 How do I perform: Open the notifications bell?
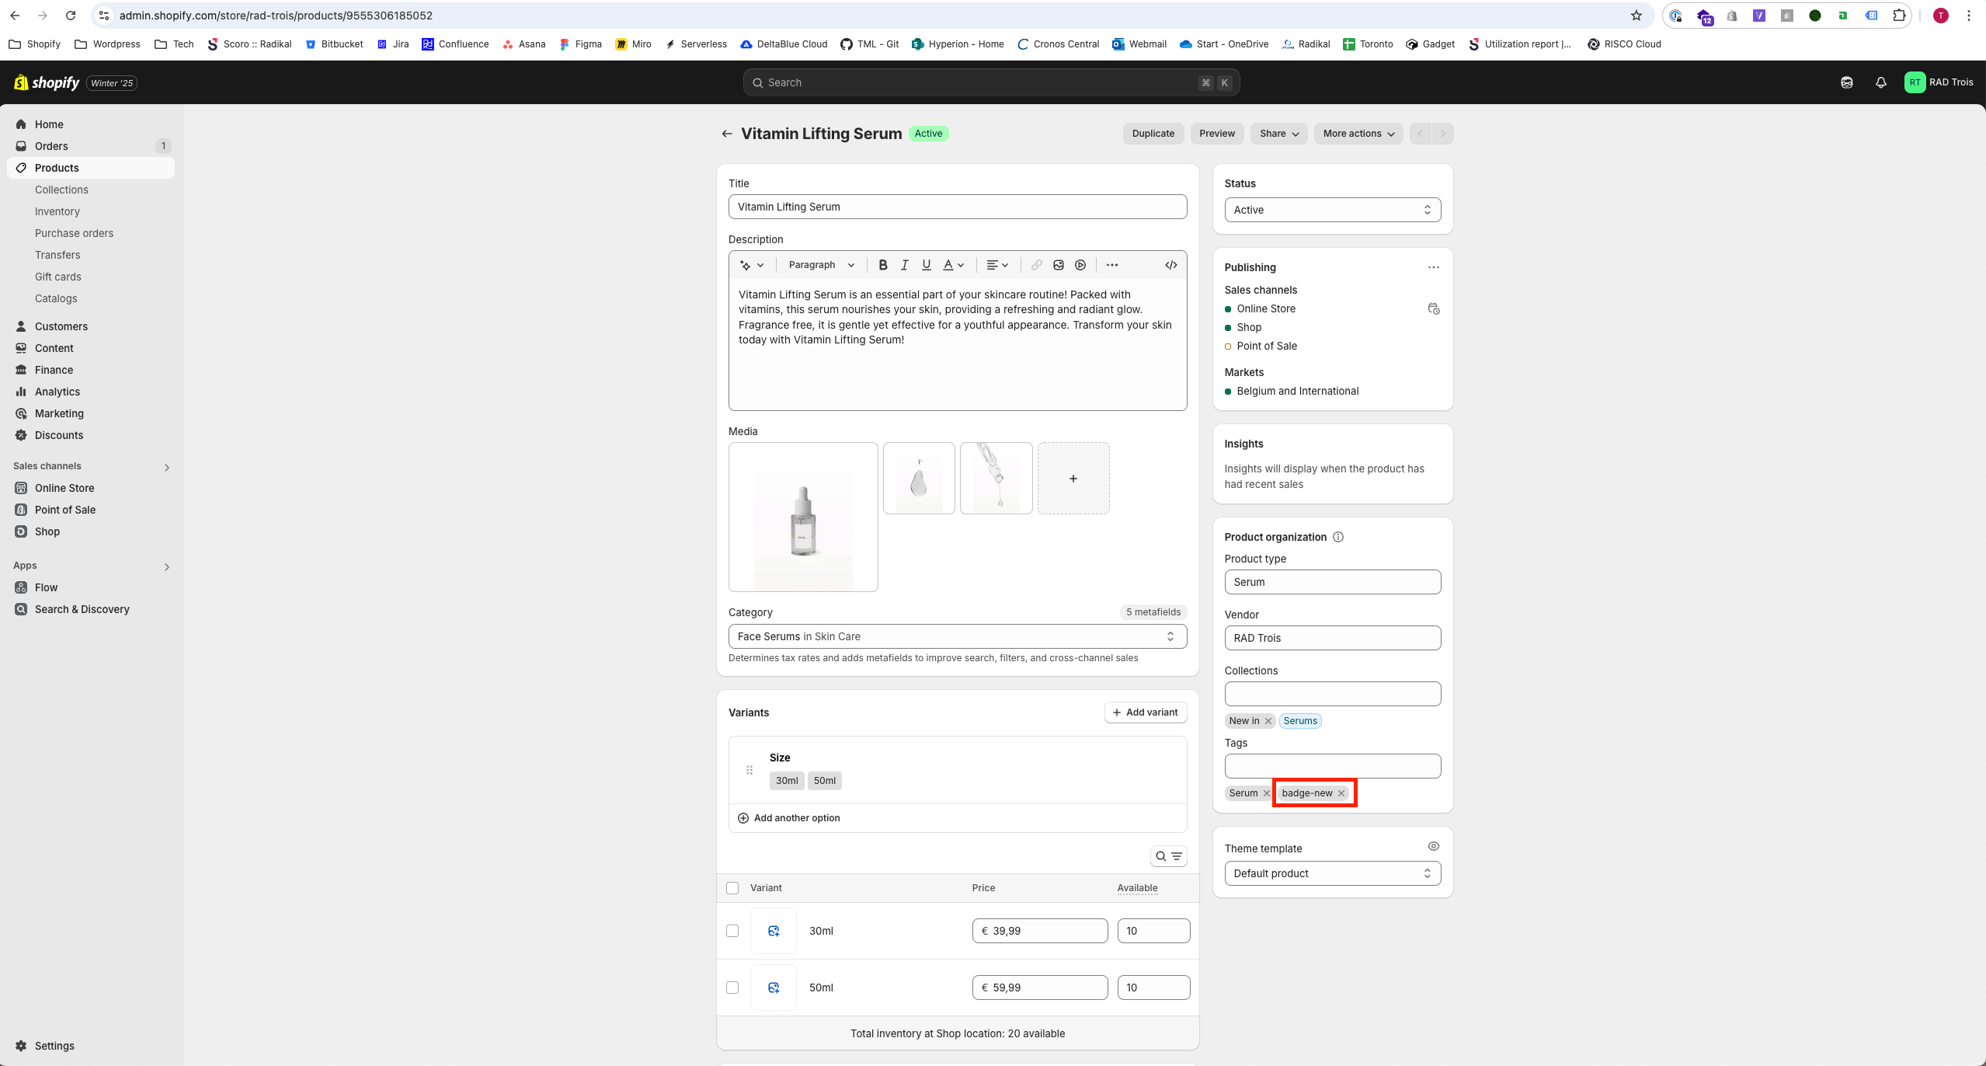1880,82
